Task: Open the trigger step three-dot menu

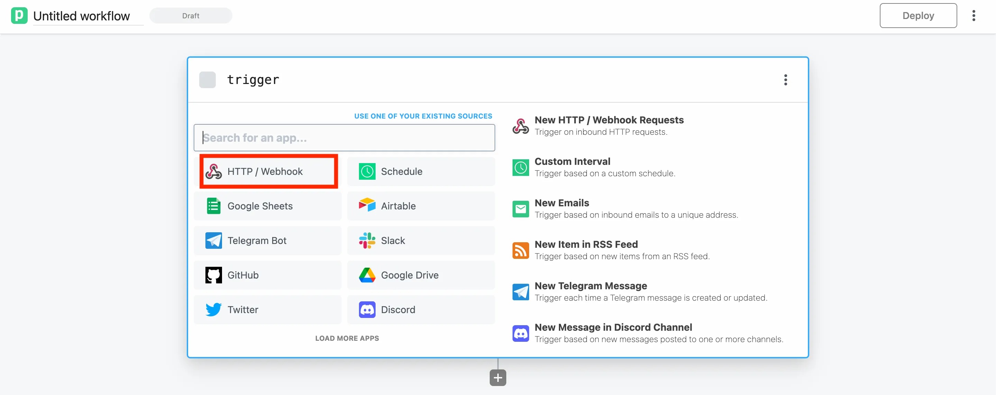Action: tap(785, 79)
